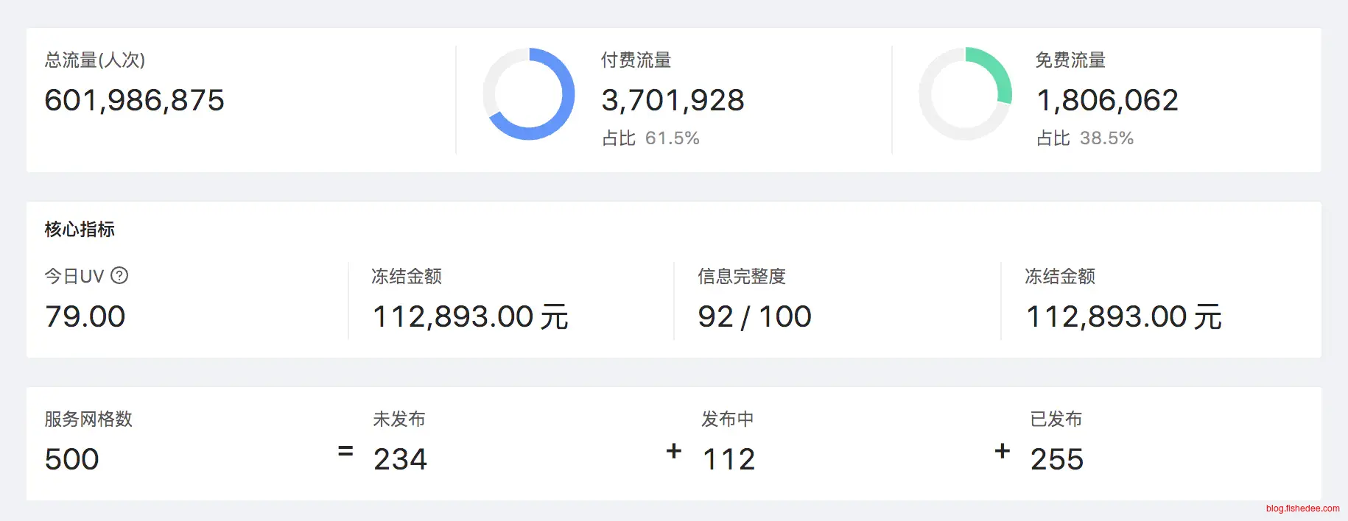Select the 占比 61.5% text

pos(650,138)
